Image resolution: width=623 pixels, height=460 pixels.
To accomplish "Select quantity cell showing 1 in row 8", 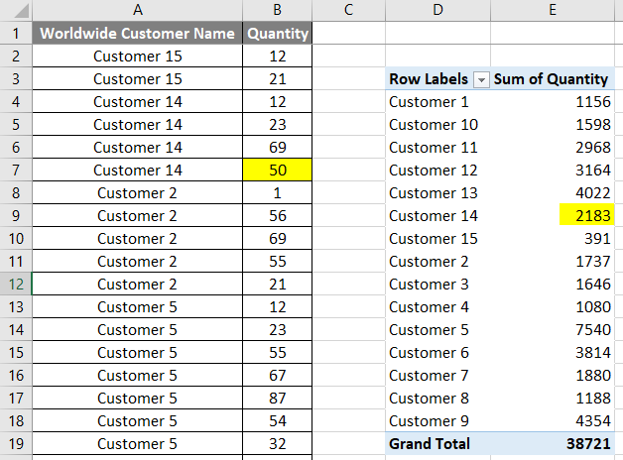I will [x=278, y=193].
